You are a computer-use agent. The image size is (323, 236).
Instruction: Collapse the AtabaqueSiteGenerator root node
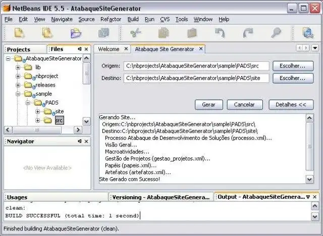(8, 59)
